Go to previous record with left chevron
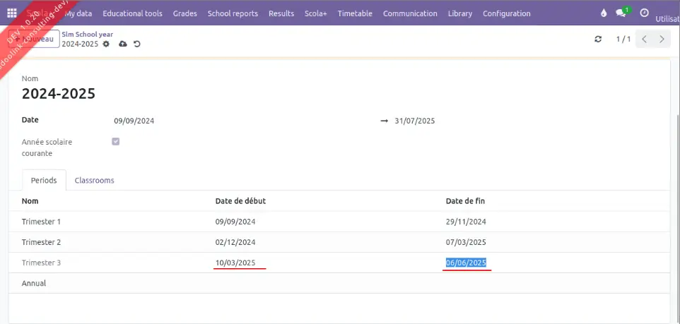680x324 pixels. pyautogui.click(x=644, y=40)
